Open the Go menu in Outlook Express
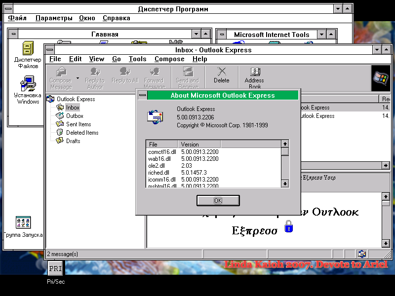 (x=117, y=59)
